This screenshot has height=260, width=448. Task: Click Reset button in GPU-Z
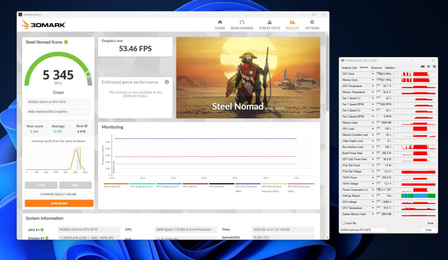(x=430, y=223)
